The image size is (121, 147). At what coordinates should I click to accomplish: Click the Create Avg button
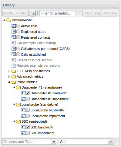(92, 13)
